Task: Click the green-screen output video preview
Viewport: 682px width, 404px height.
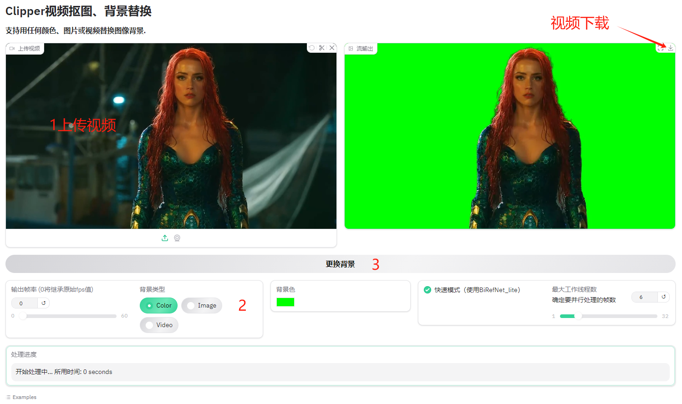Action: point(510,136)
